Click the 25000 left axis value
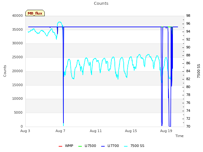Image resolution: width=203 pixels, height=152 pixels. click(x=17, y=57)
